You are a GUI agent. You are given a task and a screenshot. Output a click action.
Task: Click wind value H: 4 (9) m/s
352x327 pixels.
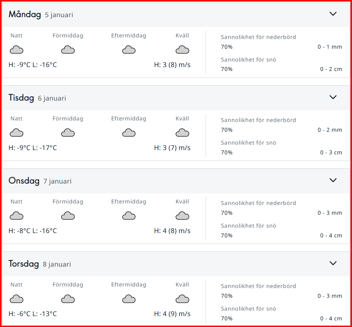click(172, 314)
